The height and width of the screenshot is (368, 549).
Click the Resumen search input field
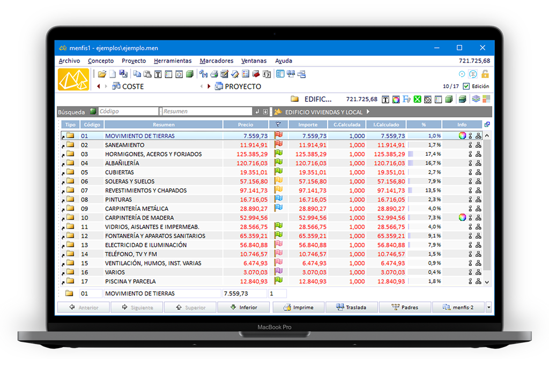(x=207, y=111)
